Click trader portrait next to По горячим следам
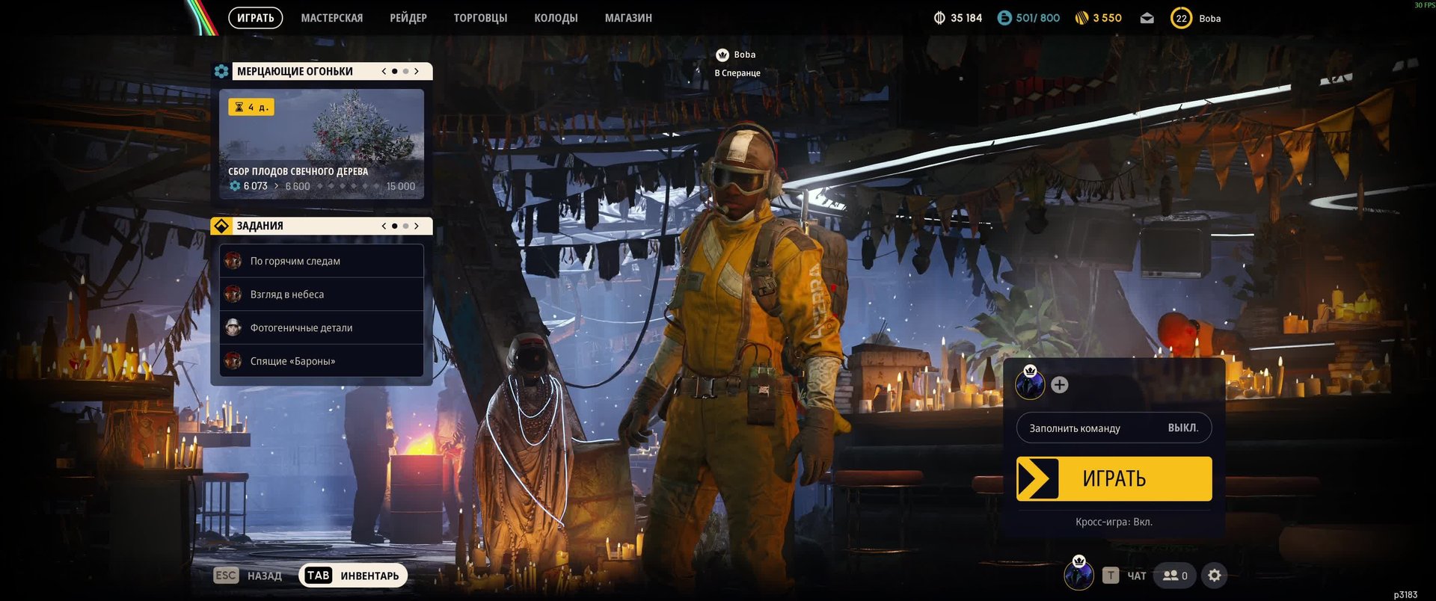Viewport: 1436px width, 601px height. click(x=233, y=261)
